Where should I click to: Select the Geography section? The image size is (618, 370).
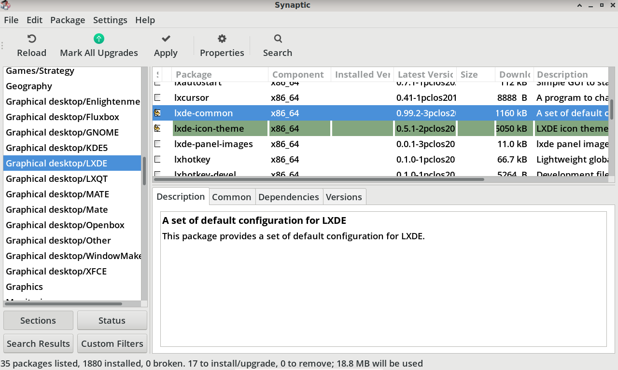(72, 86)
